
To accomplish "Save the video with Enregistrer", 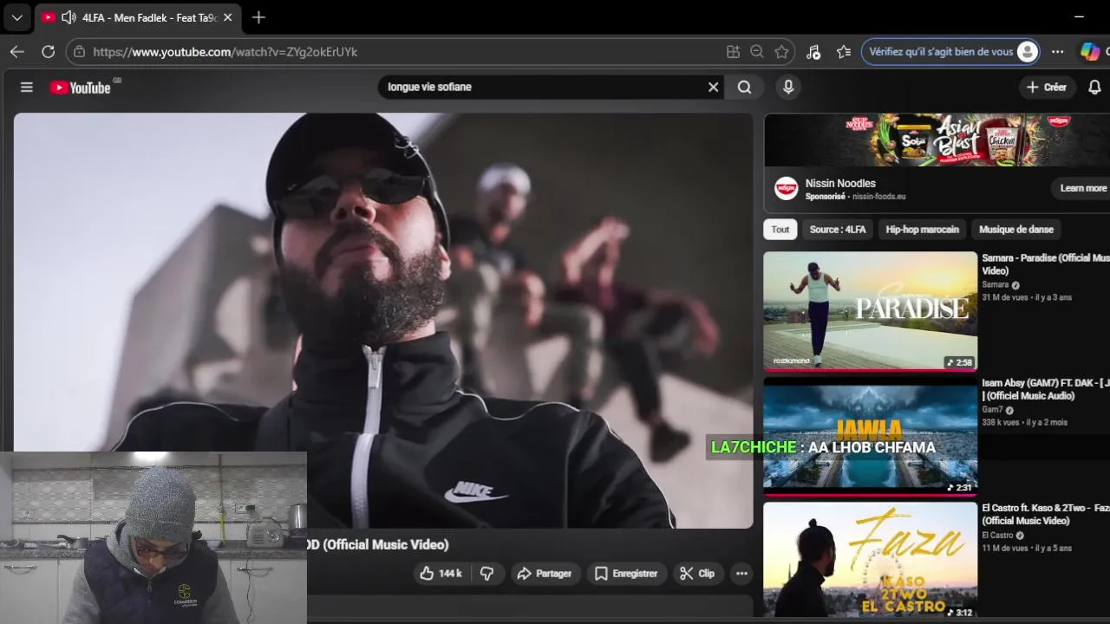I will pyautogui.click(x=626, y=573).
